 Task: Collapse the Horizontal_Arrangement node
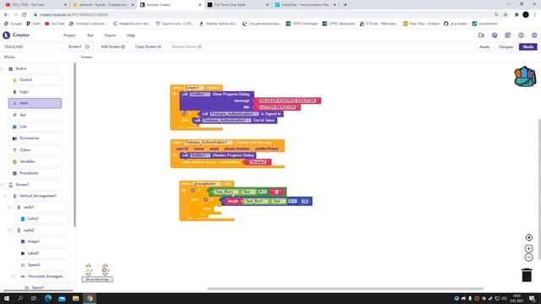click(14, 276)
